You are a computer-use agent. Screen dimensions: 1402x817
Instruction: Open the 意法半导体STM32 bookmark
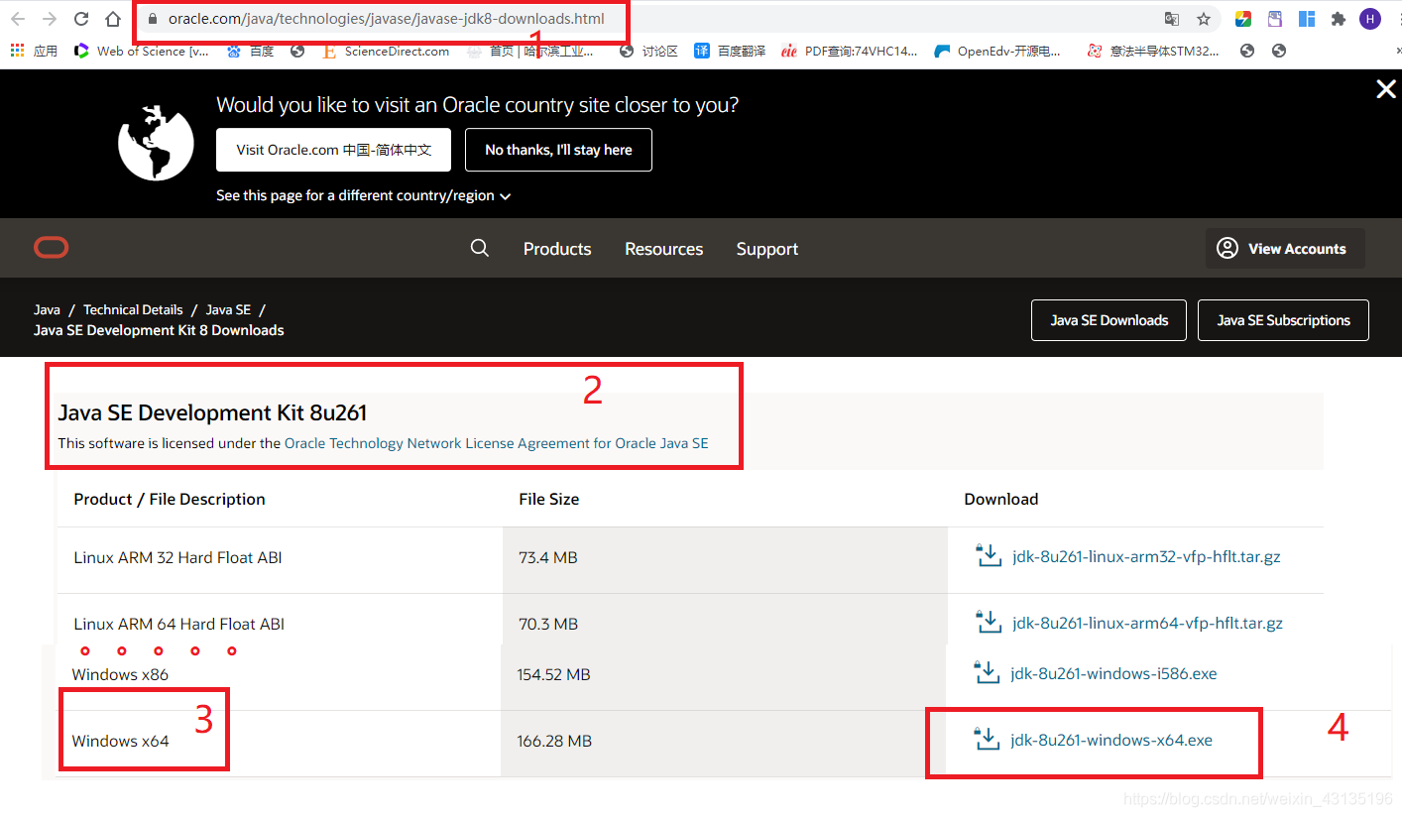pyautogui.click(x=1153, y=51)
